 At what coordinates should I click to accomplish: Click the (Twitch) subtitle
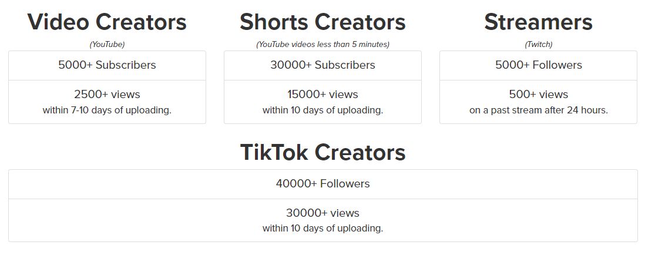click(538, 45)
